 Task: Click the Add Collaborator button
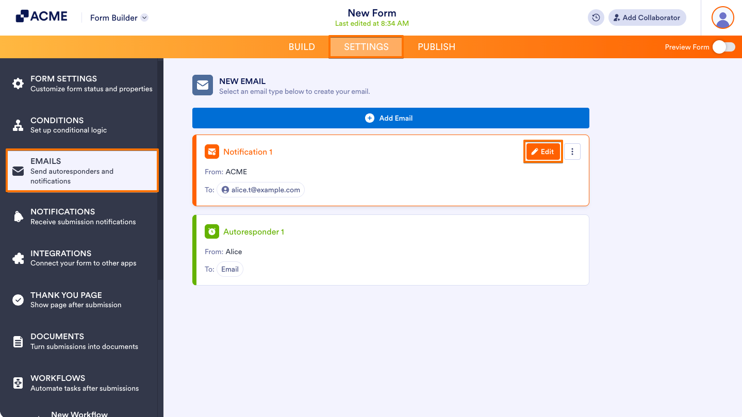647,18
